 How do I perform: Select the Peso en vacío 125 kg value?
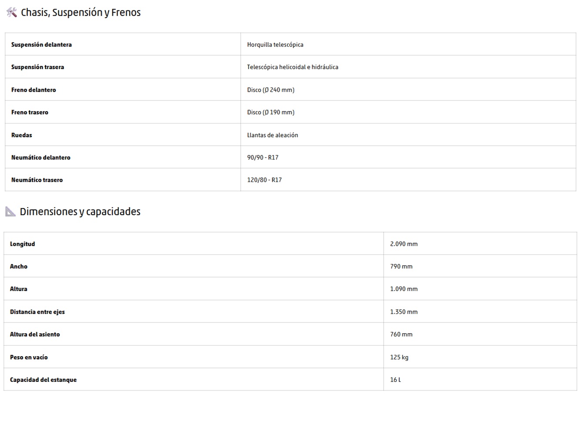coord(399,357)
